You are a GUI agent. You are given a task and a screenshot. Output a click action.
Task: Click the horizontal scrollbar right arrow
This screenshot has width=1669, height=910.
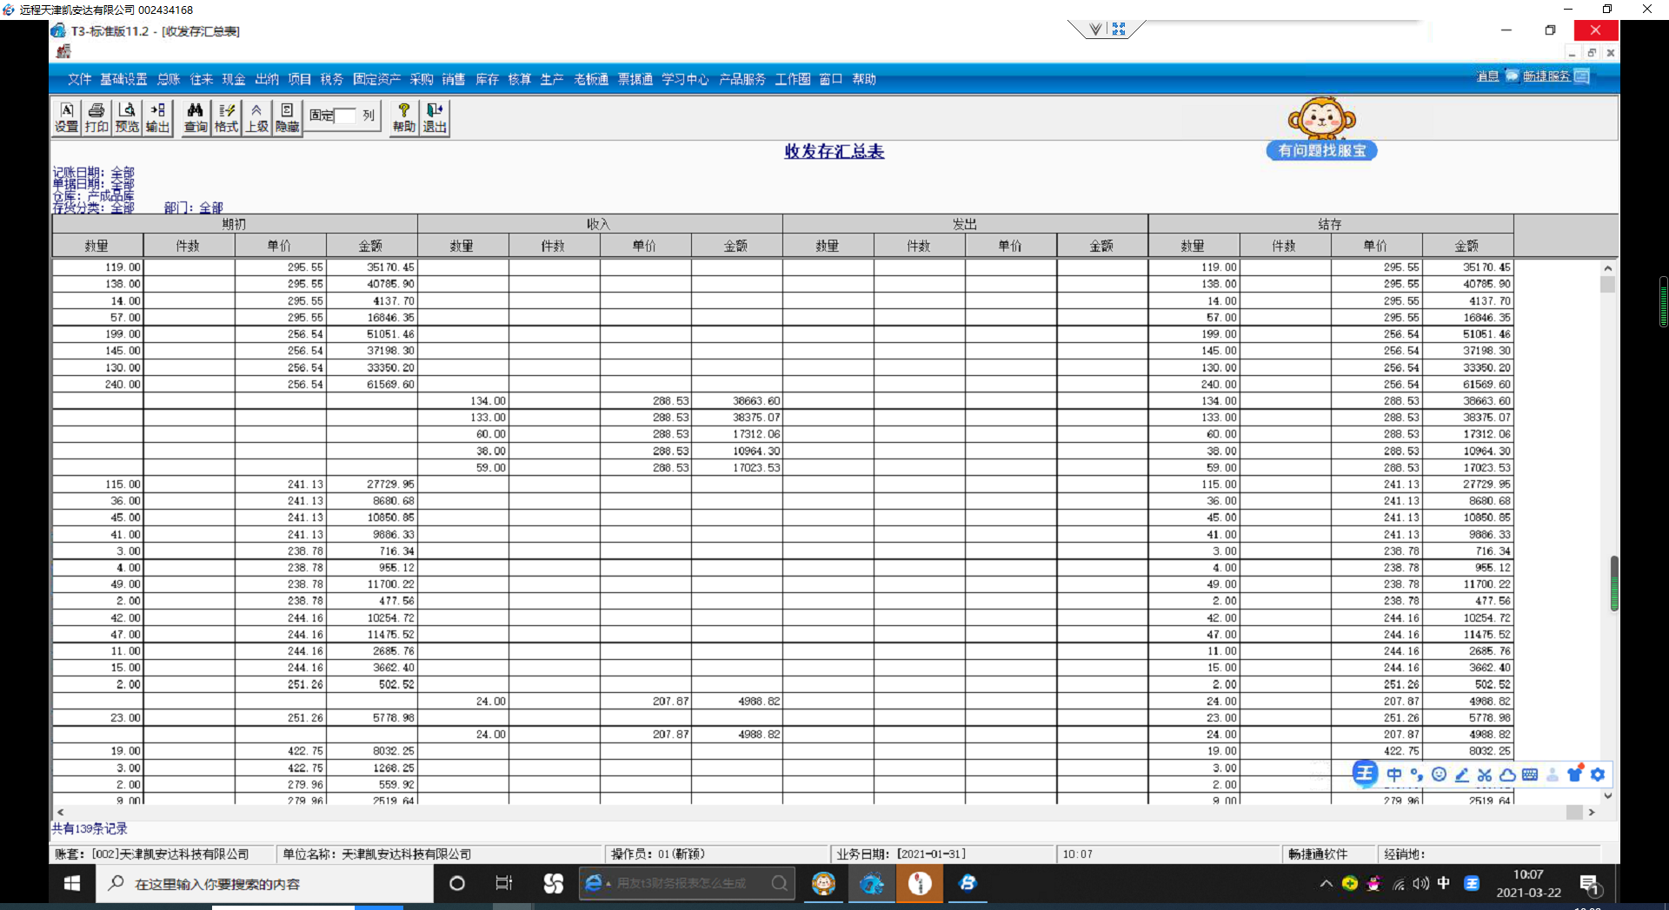(1592, 813)
